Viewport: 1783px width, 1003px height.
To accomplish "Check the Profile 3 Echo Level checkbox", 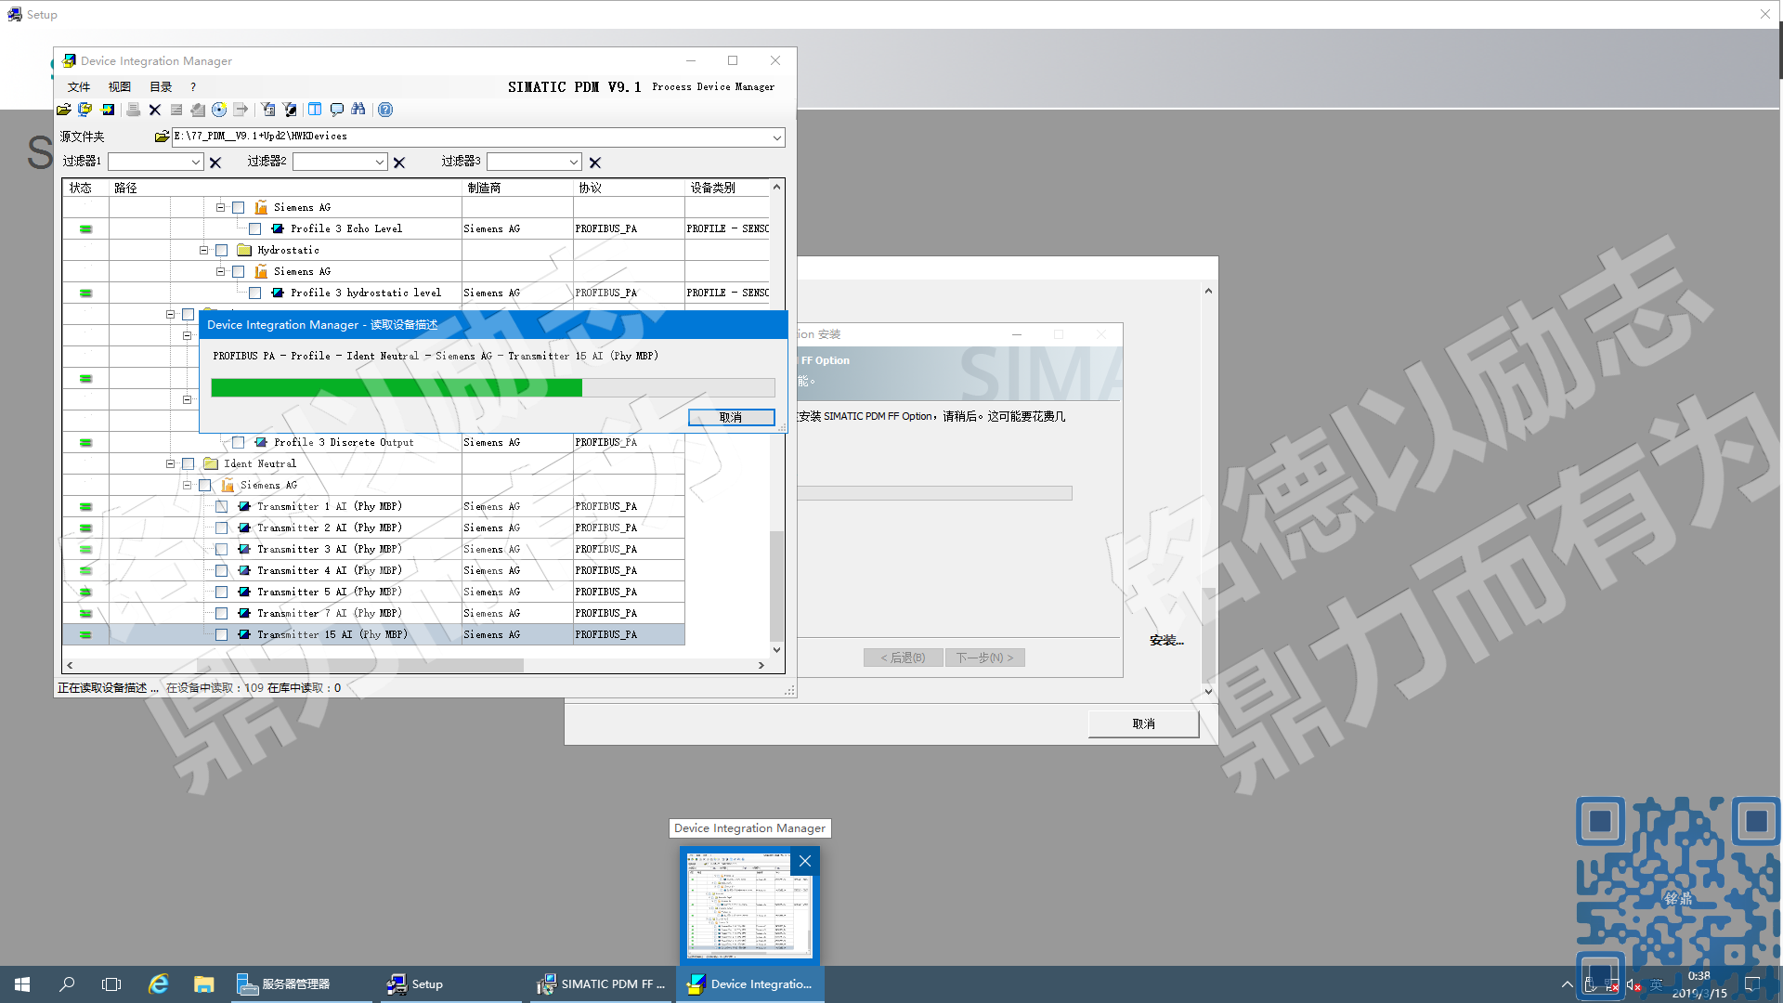I will pos(255,229).
